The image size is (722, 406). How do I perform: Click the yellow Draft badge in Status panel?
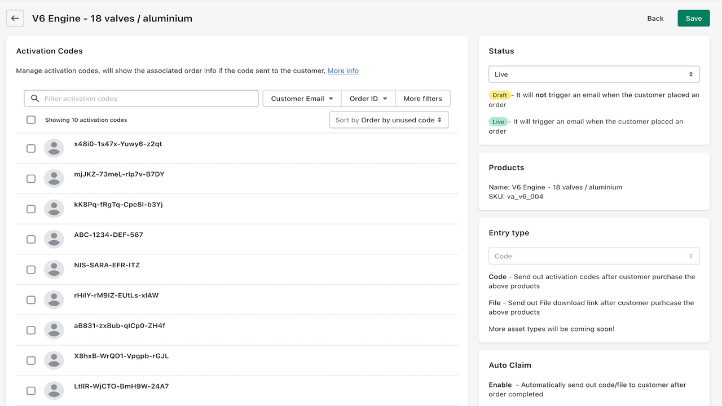[500, 95]
